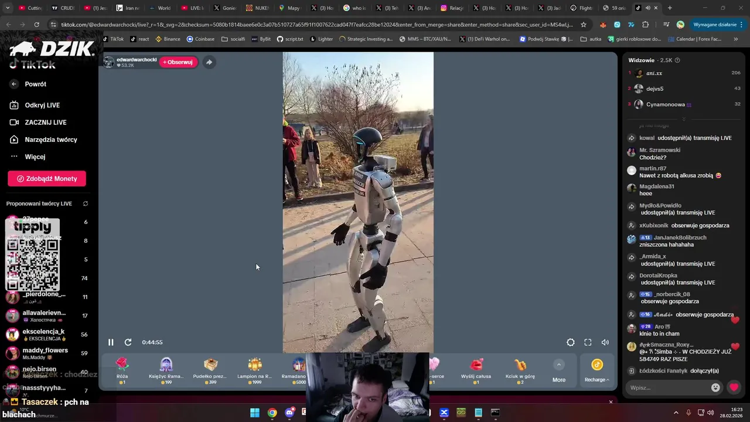Send the Wyślij całusa gift
750x422 pixels.
[476, 370]
